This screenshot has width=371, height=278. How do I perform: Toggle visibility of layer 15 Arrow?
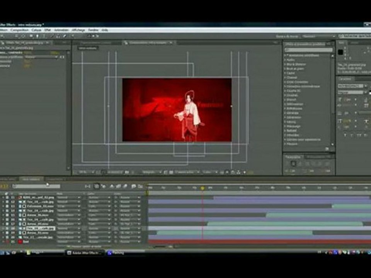pos(7,215)
